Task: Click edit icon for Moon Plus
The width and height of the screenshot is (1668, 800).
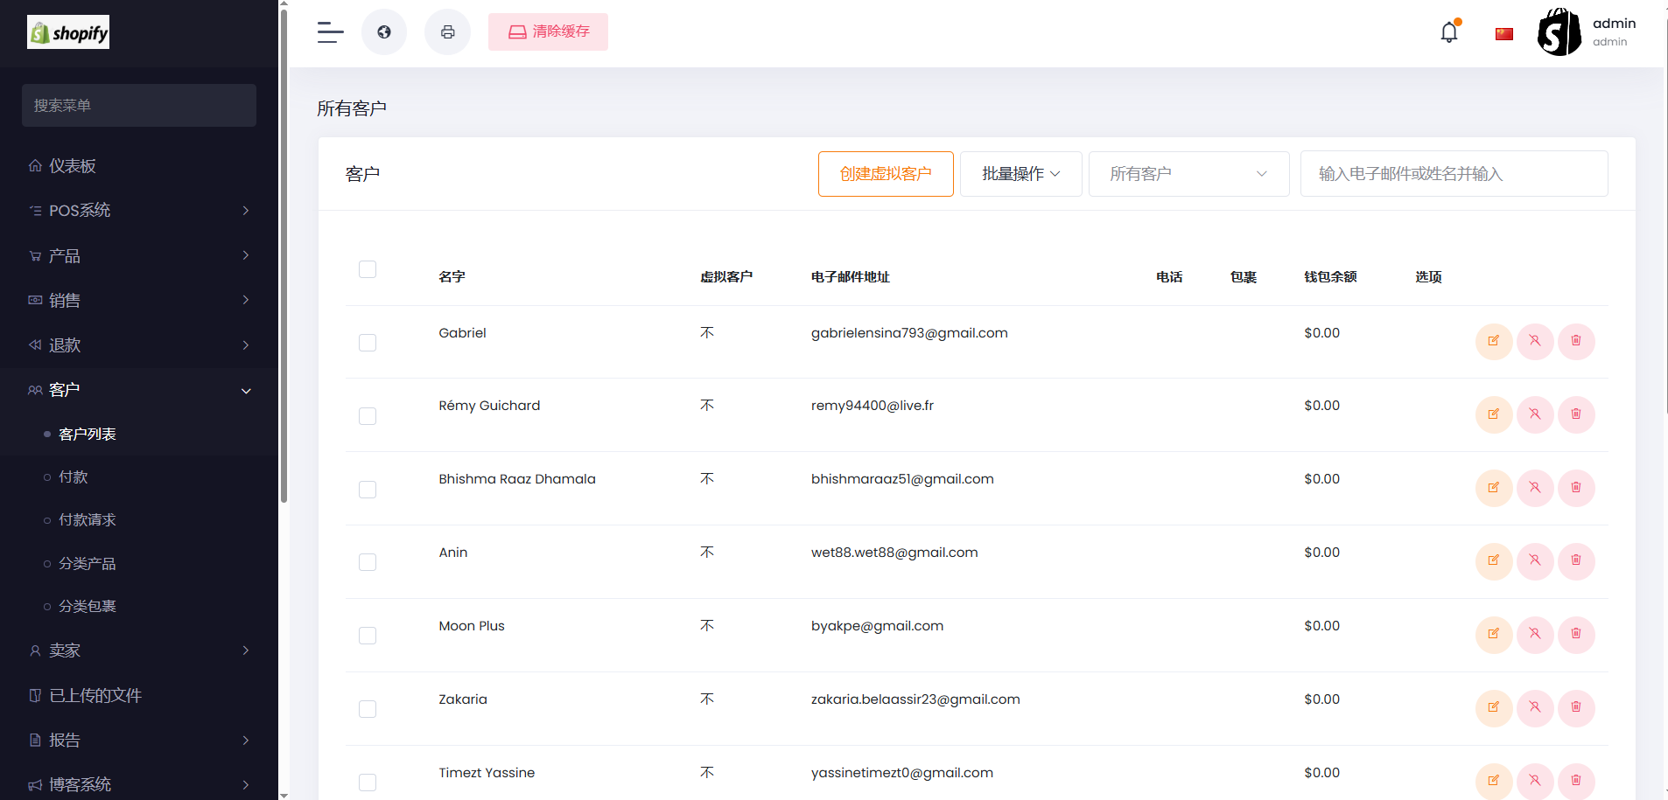Action: [1493, 635]
